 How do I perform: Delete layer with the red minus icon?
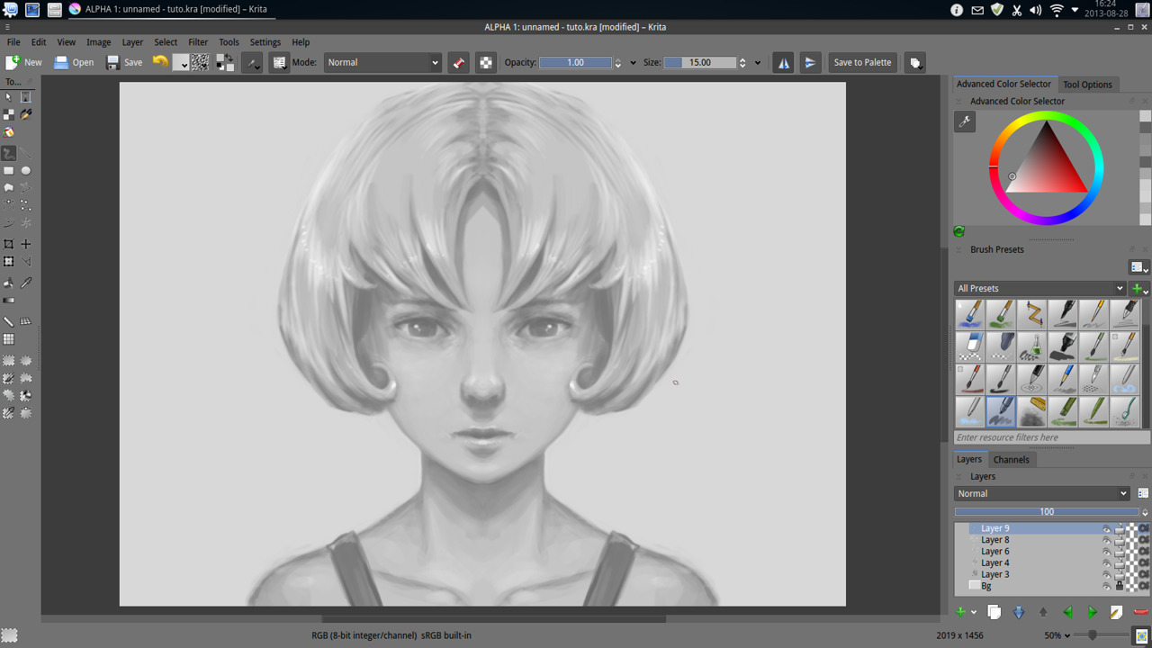(1140, 612)
